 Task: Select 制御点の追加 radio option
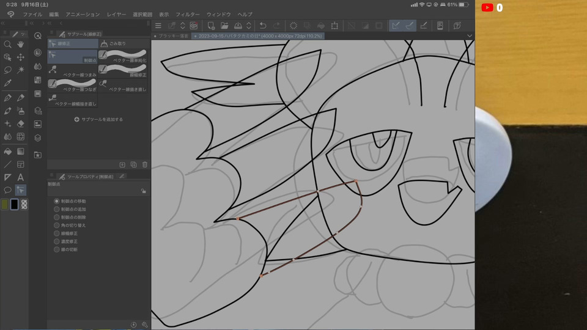(56, 209)
